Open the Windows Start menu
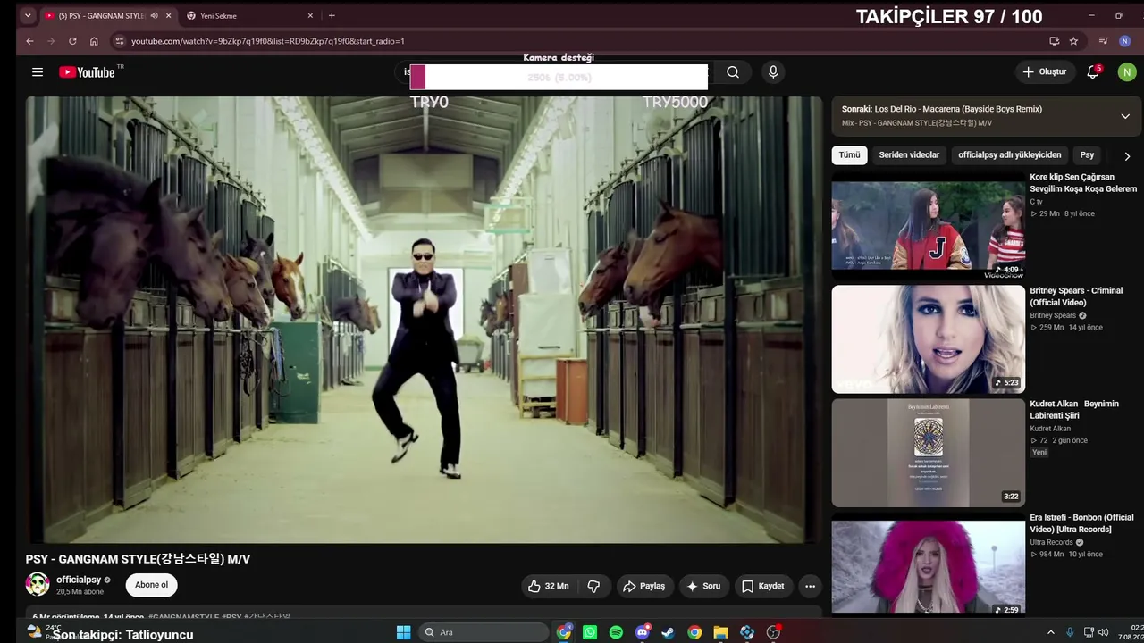 [403, 632]
